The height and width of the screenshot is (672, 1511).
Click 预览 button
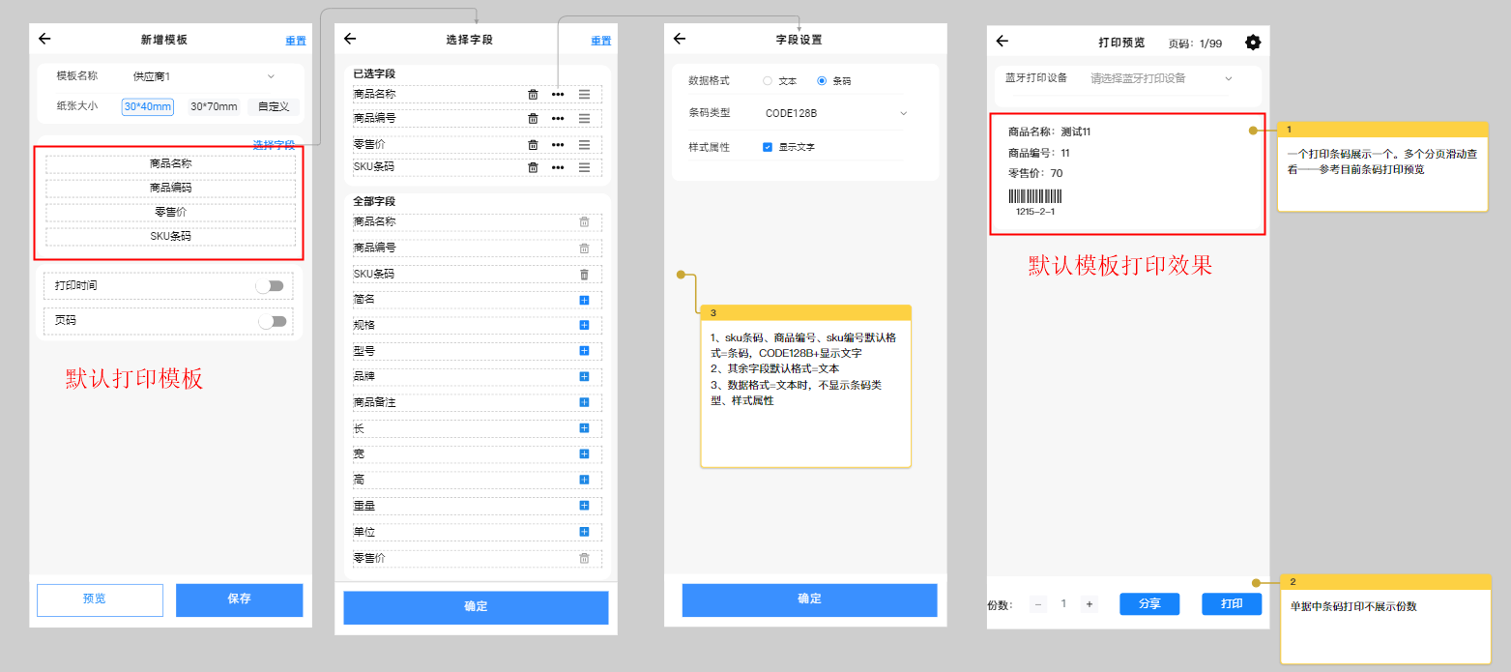click(x=100, y=599)
